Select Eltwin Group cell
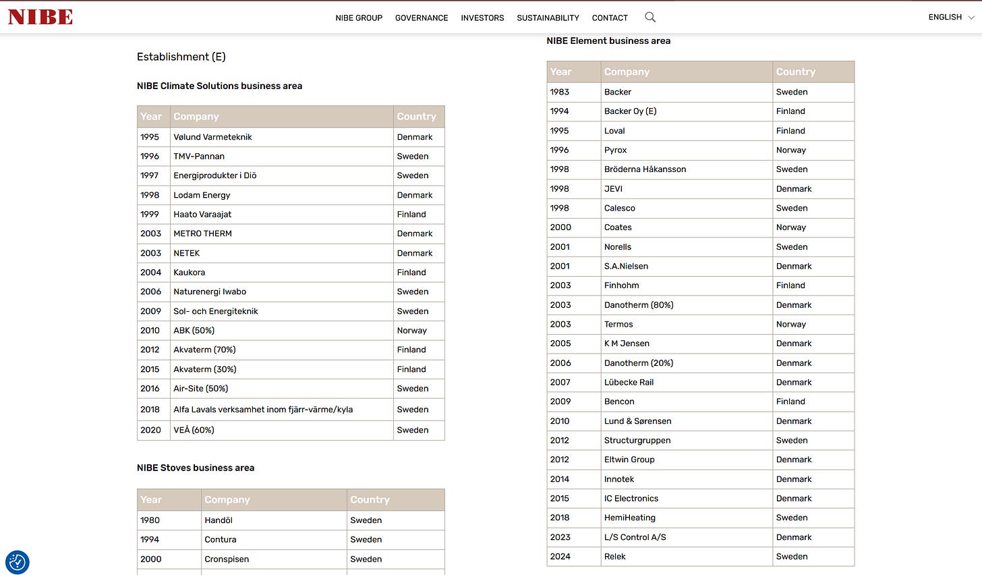The width and height of the screenshot is (982, 575). click(x=687, y=460)
